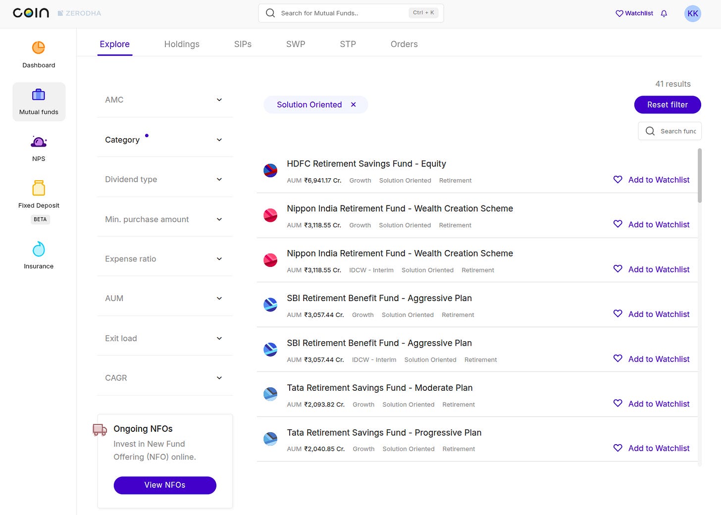Click the notifications bell icon
721x515 pixels.
pyautogui.click(x=664, y=13)
